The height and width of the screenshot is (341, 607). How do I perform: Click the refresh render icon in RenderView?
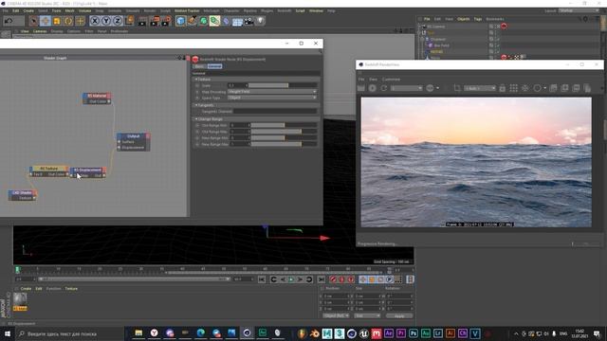click(383, 88)
